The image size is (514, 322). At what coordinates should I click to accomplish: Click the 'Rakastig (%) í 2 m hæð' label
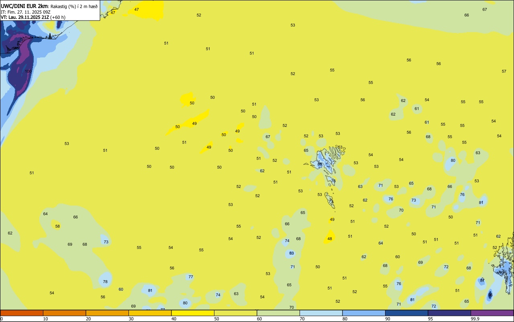tap(74, 6)
